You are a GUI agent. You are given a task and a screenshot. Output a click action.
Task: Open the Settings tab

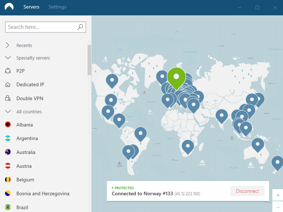click(x=57, y=7)
